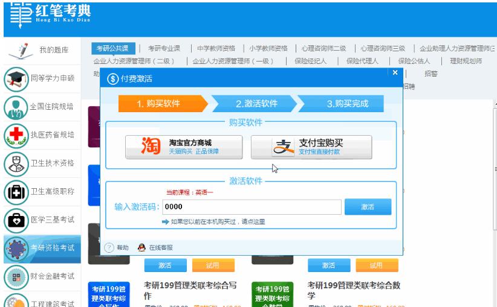Click the green 考研199 数学 course thumbnail
This screenshot has height=307, width=497.
pos(272,294)
